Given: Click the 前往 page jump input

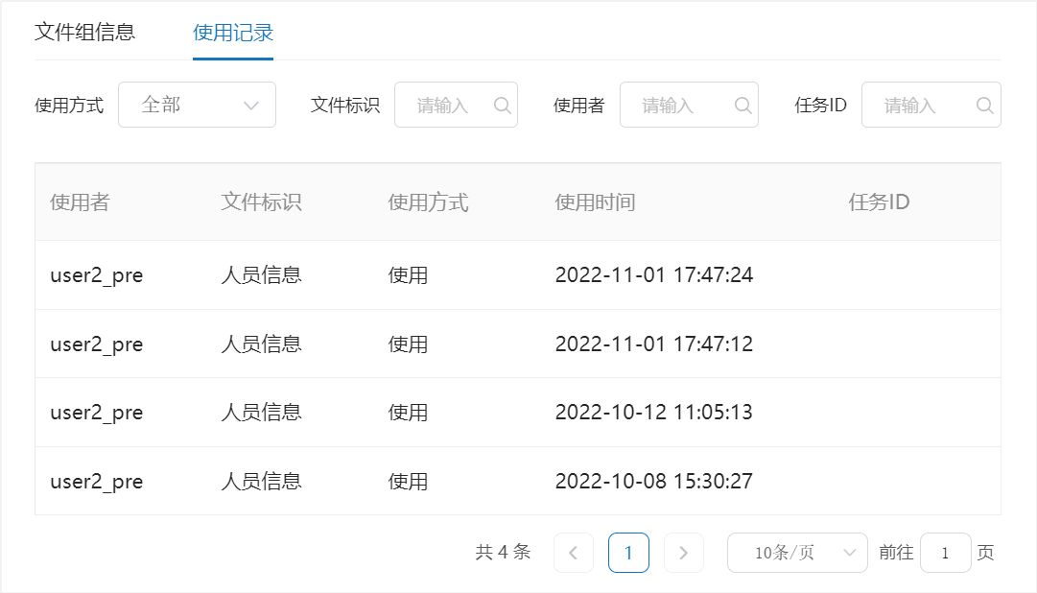Looking at the screenshot, I should [x=945, y=553].
